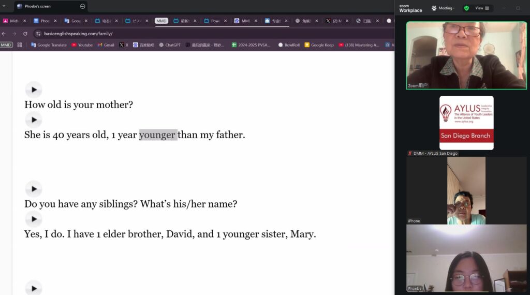Click the browser back arrow
This screenshot has width=530, height=295.
[x=4, y=34]
